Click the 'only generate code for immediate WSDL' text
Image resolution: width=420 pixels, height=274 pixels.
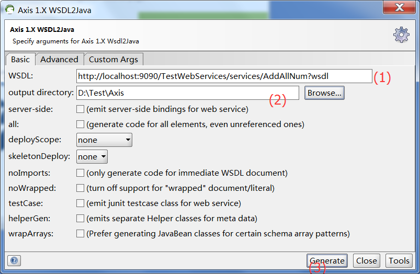187,173
